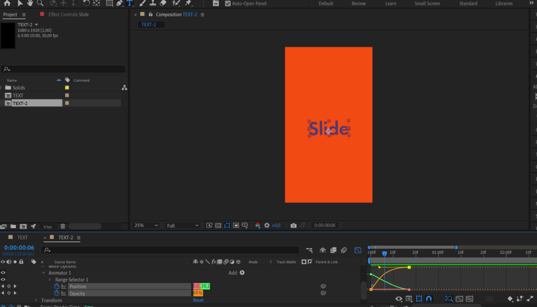This screenshot has height=307, width=537.
Task: Open Show Channel color management icon
Action: tap(257, 226)
